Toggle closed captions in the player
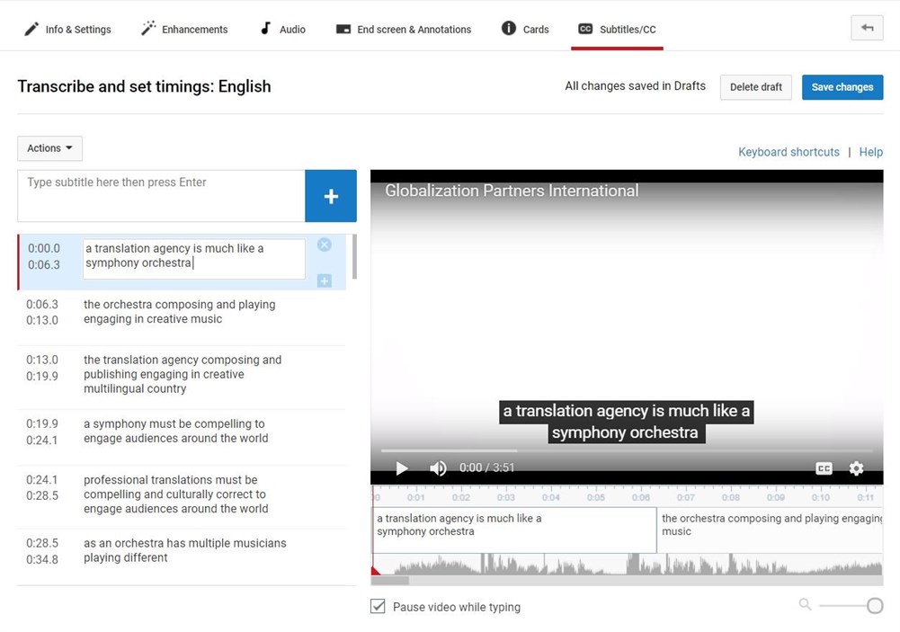The width and height of the screenshot is (900, 632). [824, 468]
